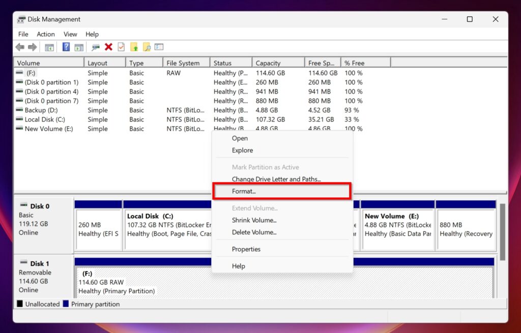Open the View menu

[70, 34]
